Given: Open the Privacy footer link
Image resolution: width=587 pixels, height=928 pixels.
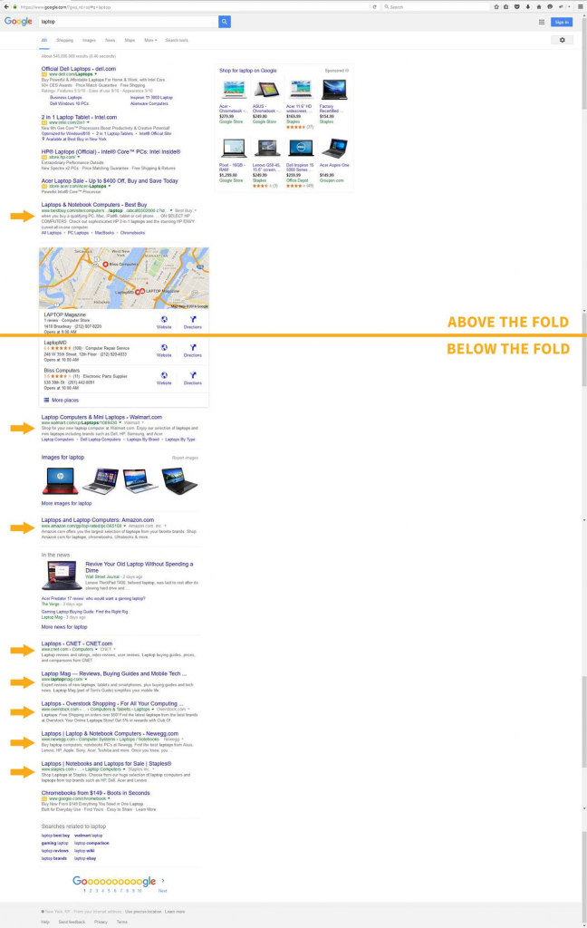Looking at the screenshot, I should [x=101, y=922].
